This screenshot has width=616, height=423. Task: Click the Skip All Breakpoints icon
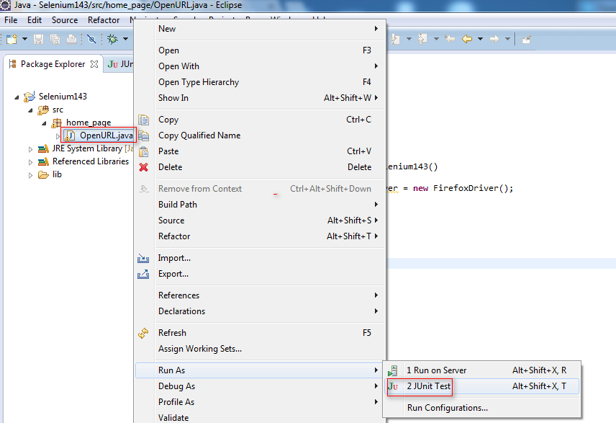coord(91,39)
